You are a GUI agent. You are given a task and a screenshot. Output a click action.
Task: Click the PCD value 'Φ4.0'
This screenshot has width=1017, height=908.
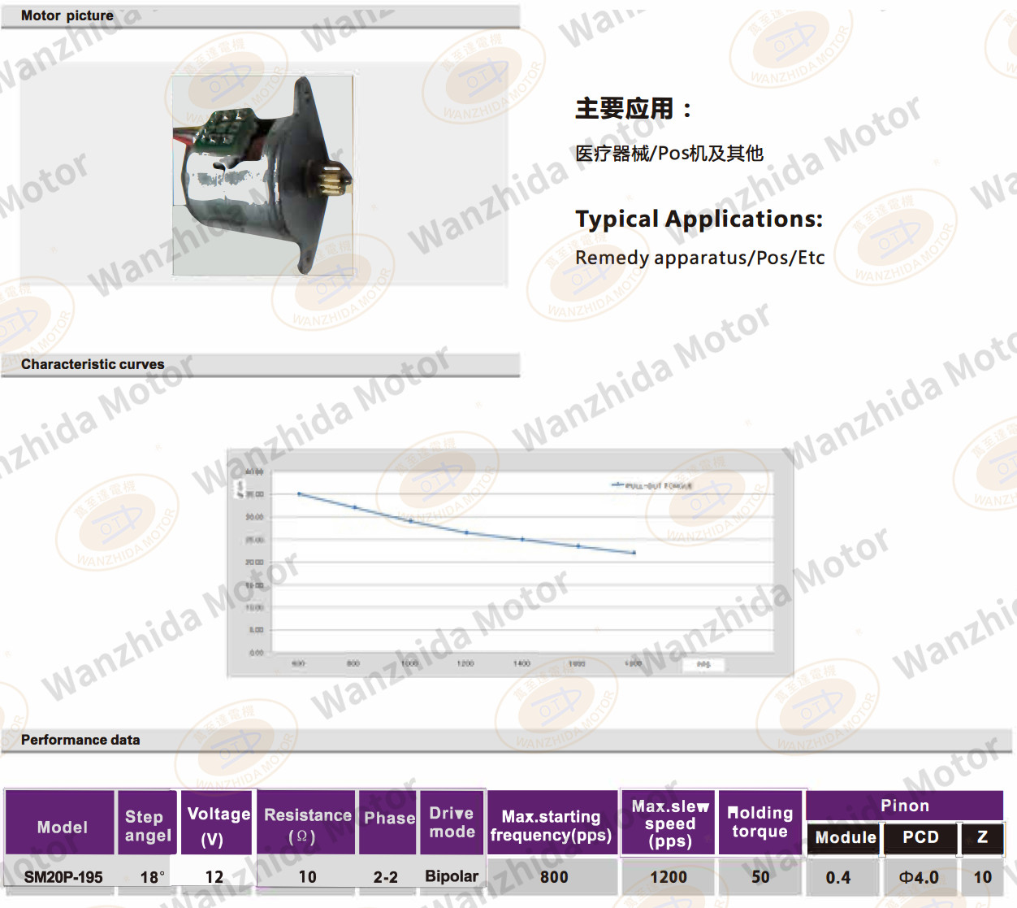[x=919, y=877]
